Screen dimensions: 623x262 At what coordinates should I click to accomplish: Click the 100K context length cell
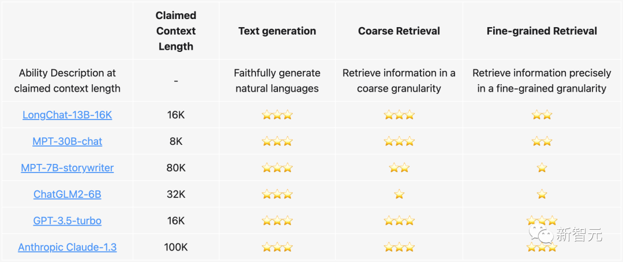[175, 247]
